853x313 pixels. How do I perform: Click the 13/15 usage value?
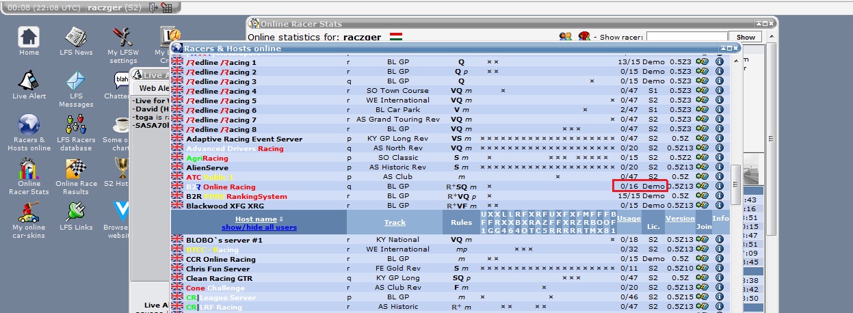point(628,62)
